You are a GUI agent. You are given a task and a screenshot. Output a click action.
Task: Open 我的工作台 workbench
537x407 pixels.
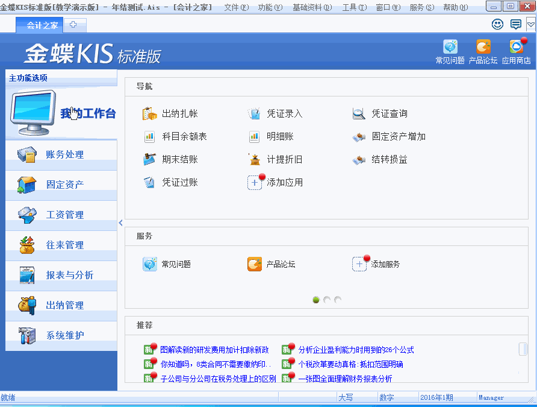[x=61, y=113]
